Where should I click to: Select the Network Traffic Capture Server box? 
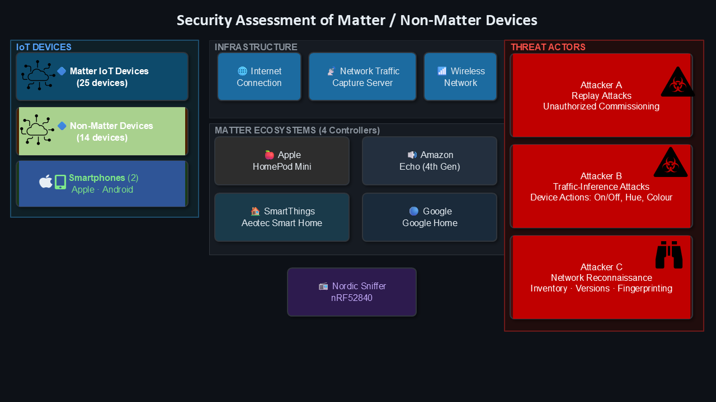point(362,76)
